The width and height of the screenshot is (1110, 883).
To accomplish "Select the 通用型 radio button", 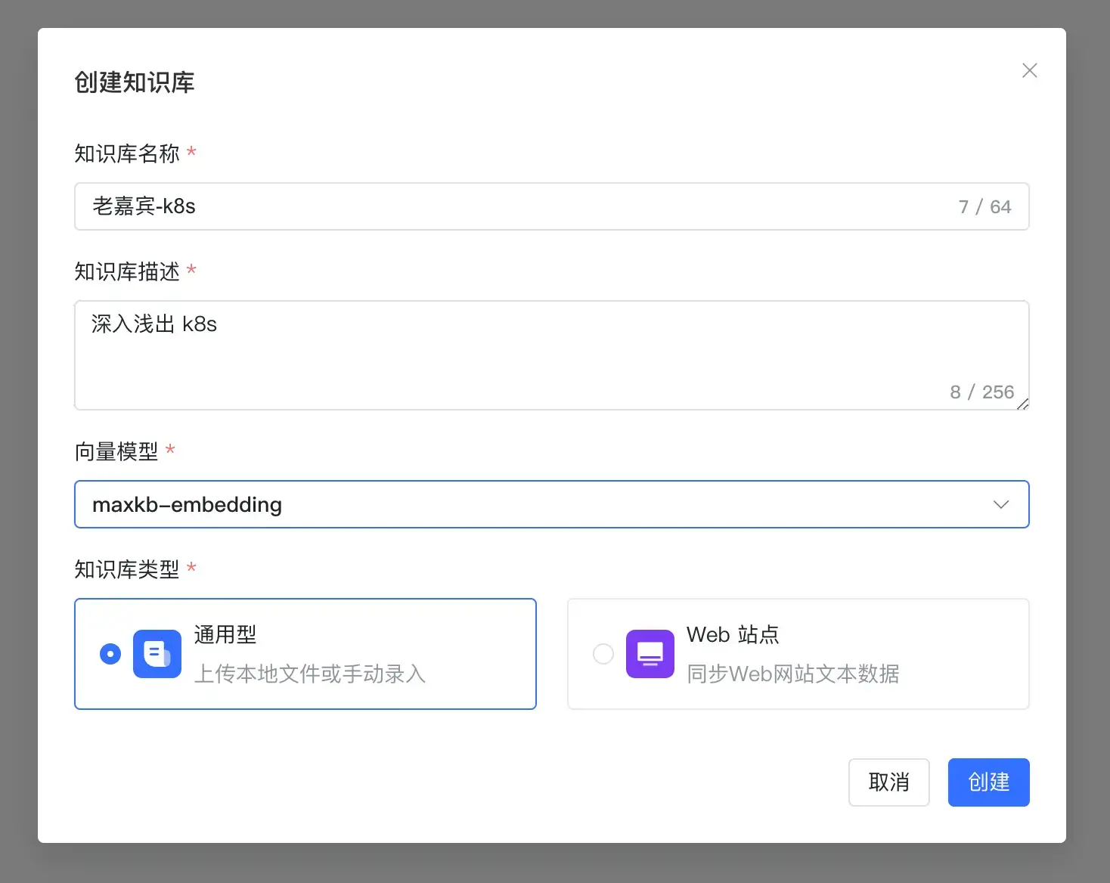I will pos(110,654).
